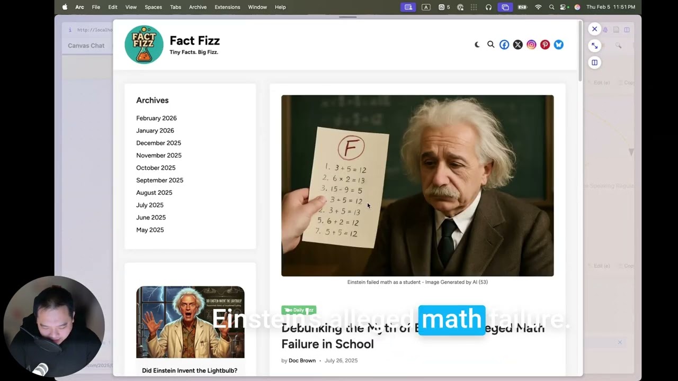Open the Bluesky butterfly social icon
This screenshot has width=678, height=381.
pyautogui.click(x=558, y=45)
